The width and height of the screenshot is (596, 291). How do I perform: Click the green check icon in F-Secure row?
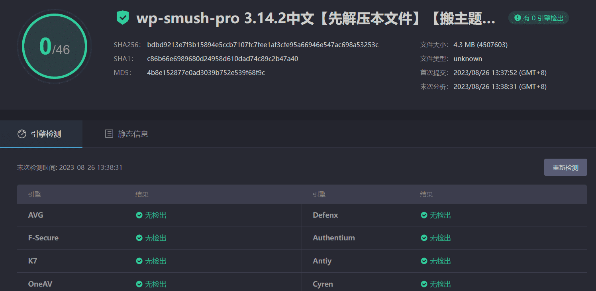click(x=139, y=238)
